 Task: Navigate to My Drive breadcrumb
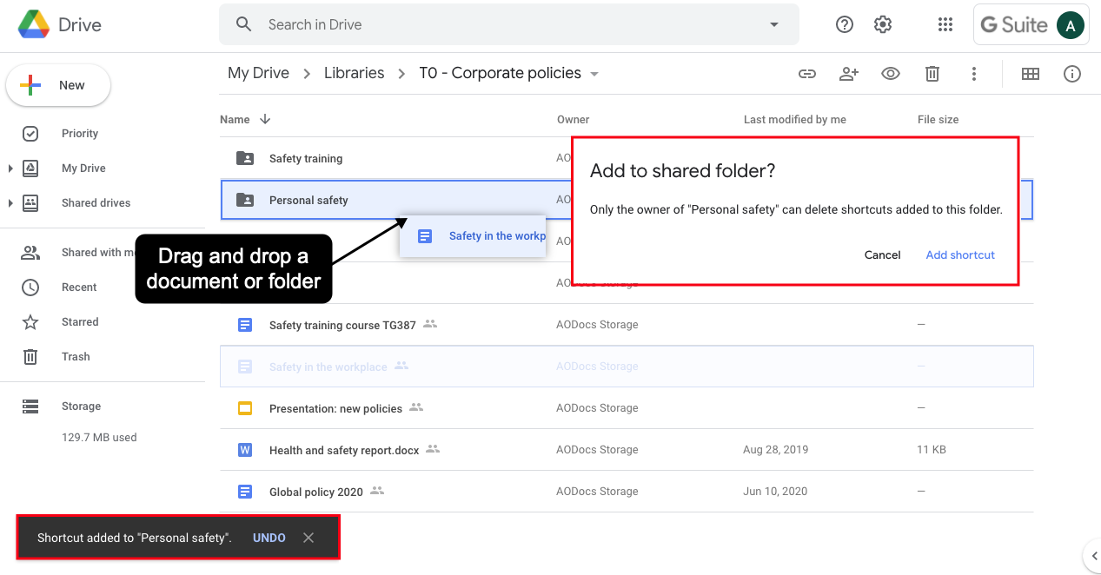[258, 73]
